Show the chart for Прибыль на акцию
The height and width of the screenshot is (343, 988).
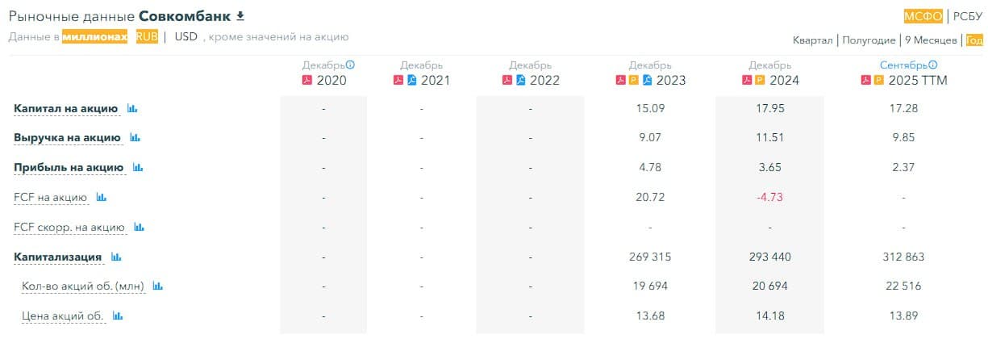click(x=138, y=167)
